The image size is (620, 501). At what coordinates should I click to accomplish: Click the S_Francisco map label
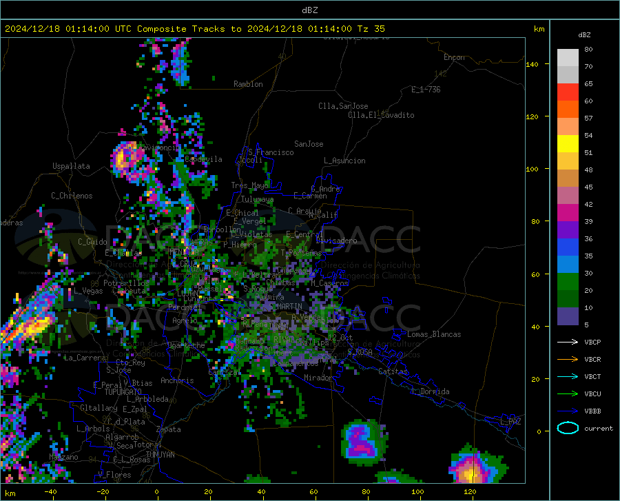click(271, 152)
